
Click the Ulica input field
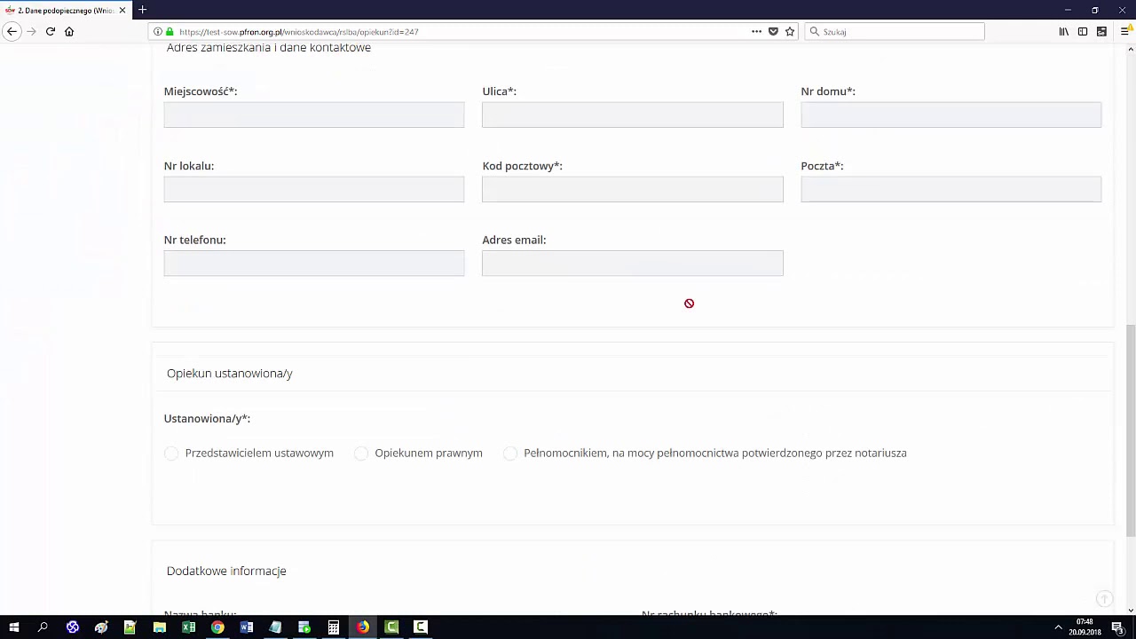point(633,114)
